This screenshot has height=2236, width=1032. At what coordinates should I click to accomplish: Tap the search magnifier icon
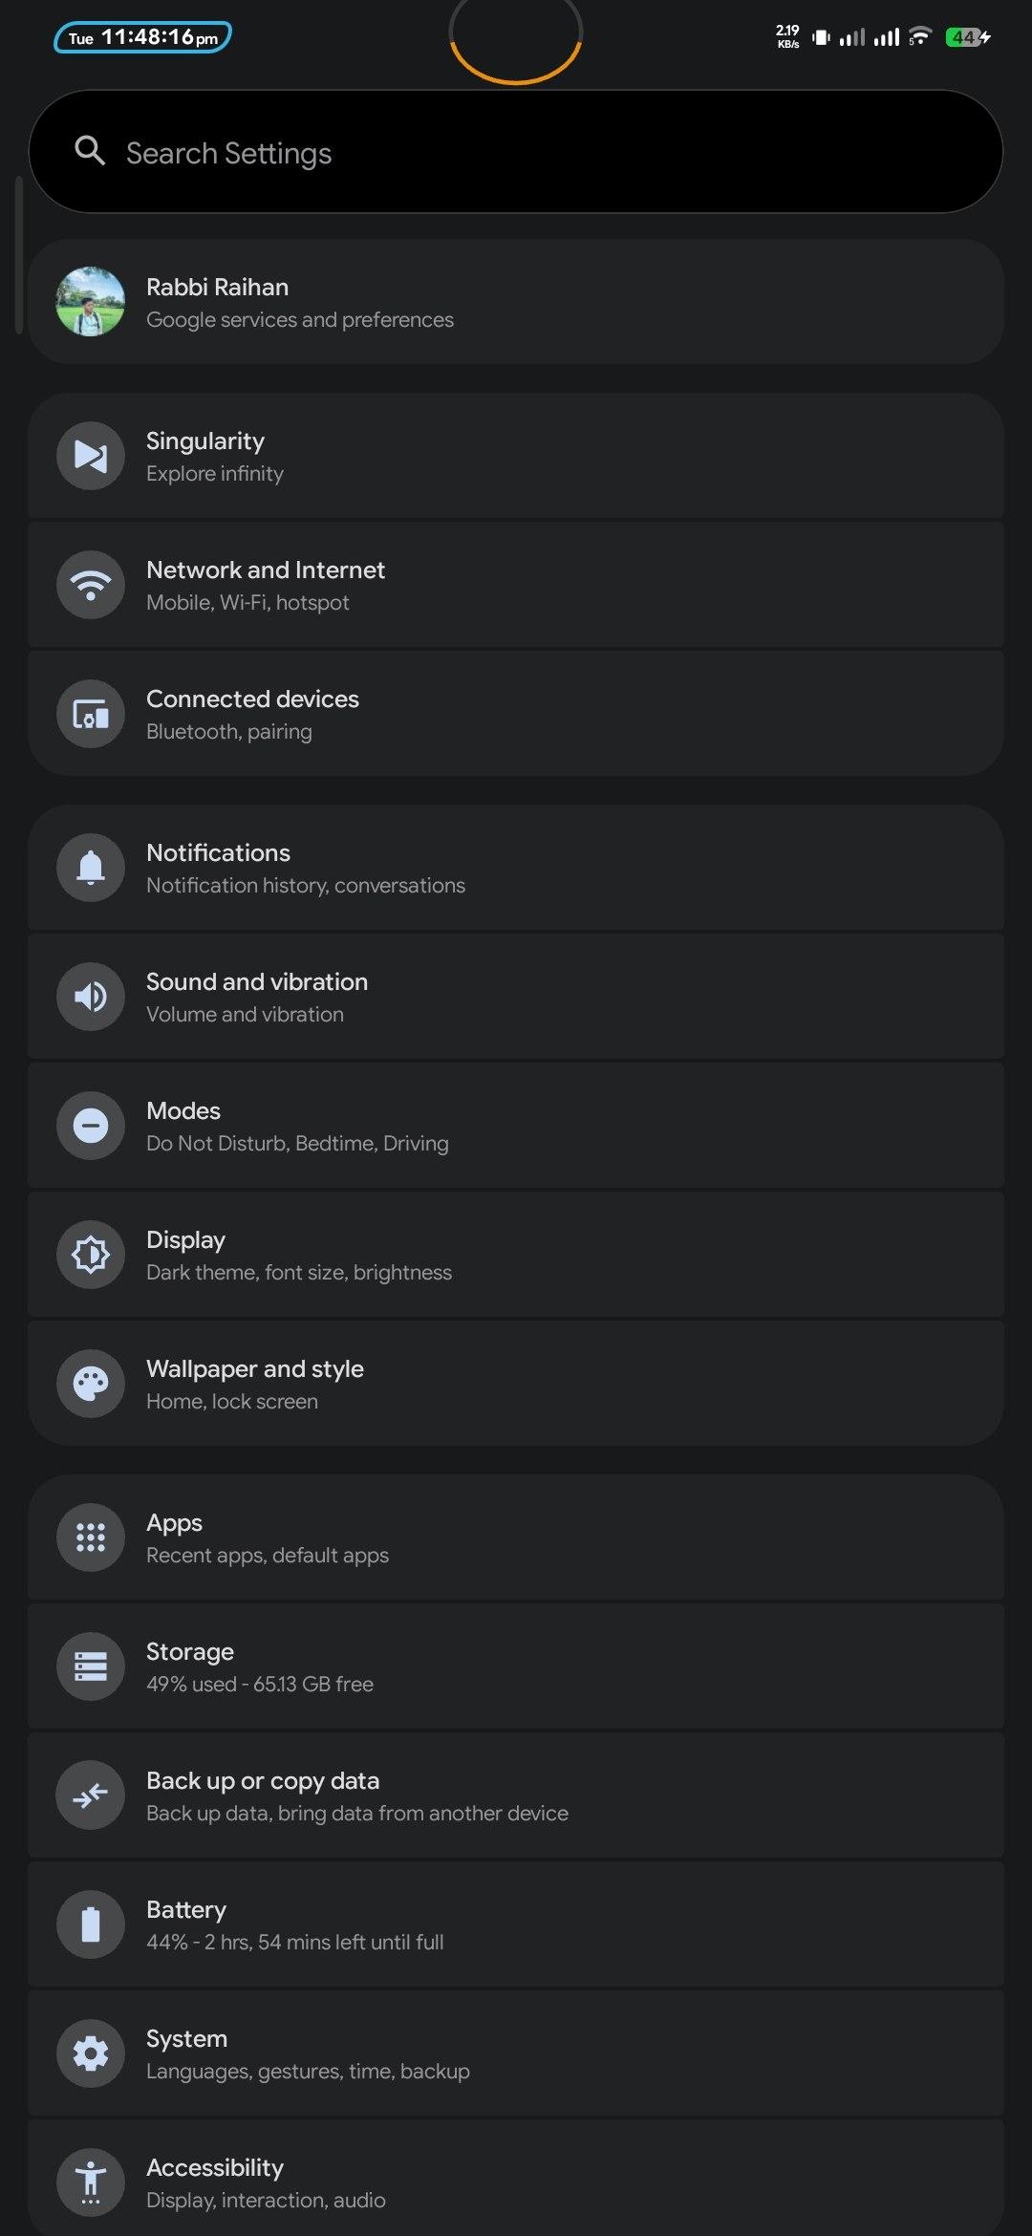click(90, 151)
